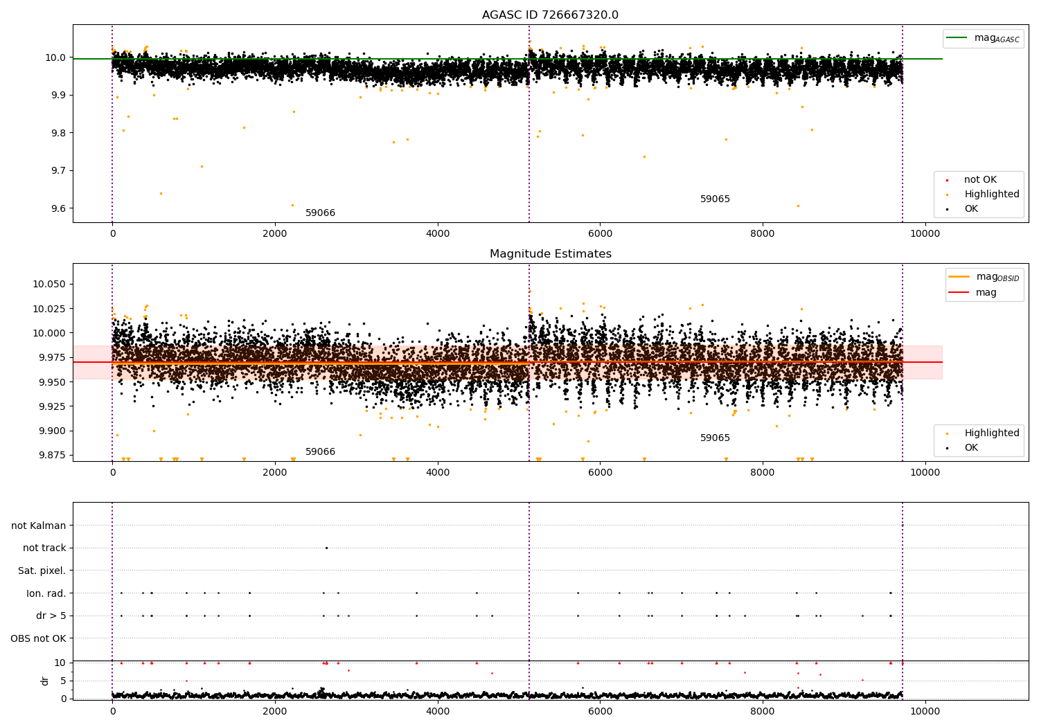The width and height of the screenshot is (1039, 727).
Task: Click the "9.900" y-axis tick label
Action: 52,431
